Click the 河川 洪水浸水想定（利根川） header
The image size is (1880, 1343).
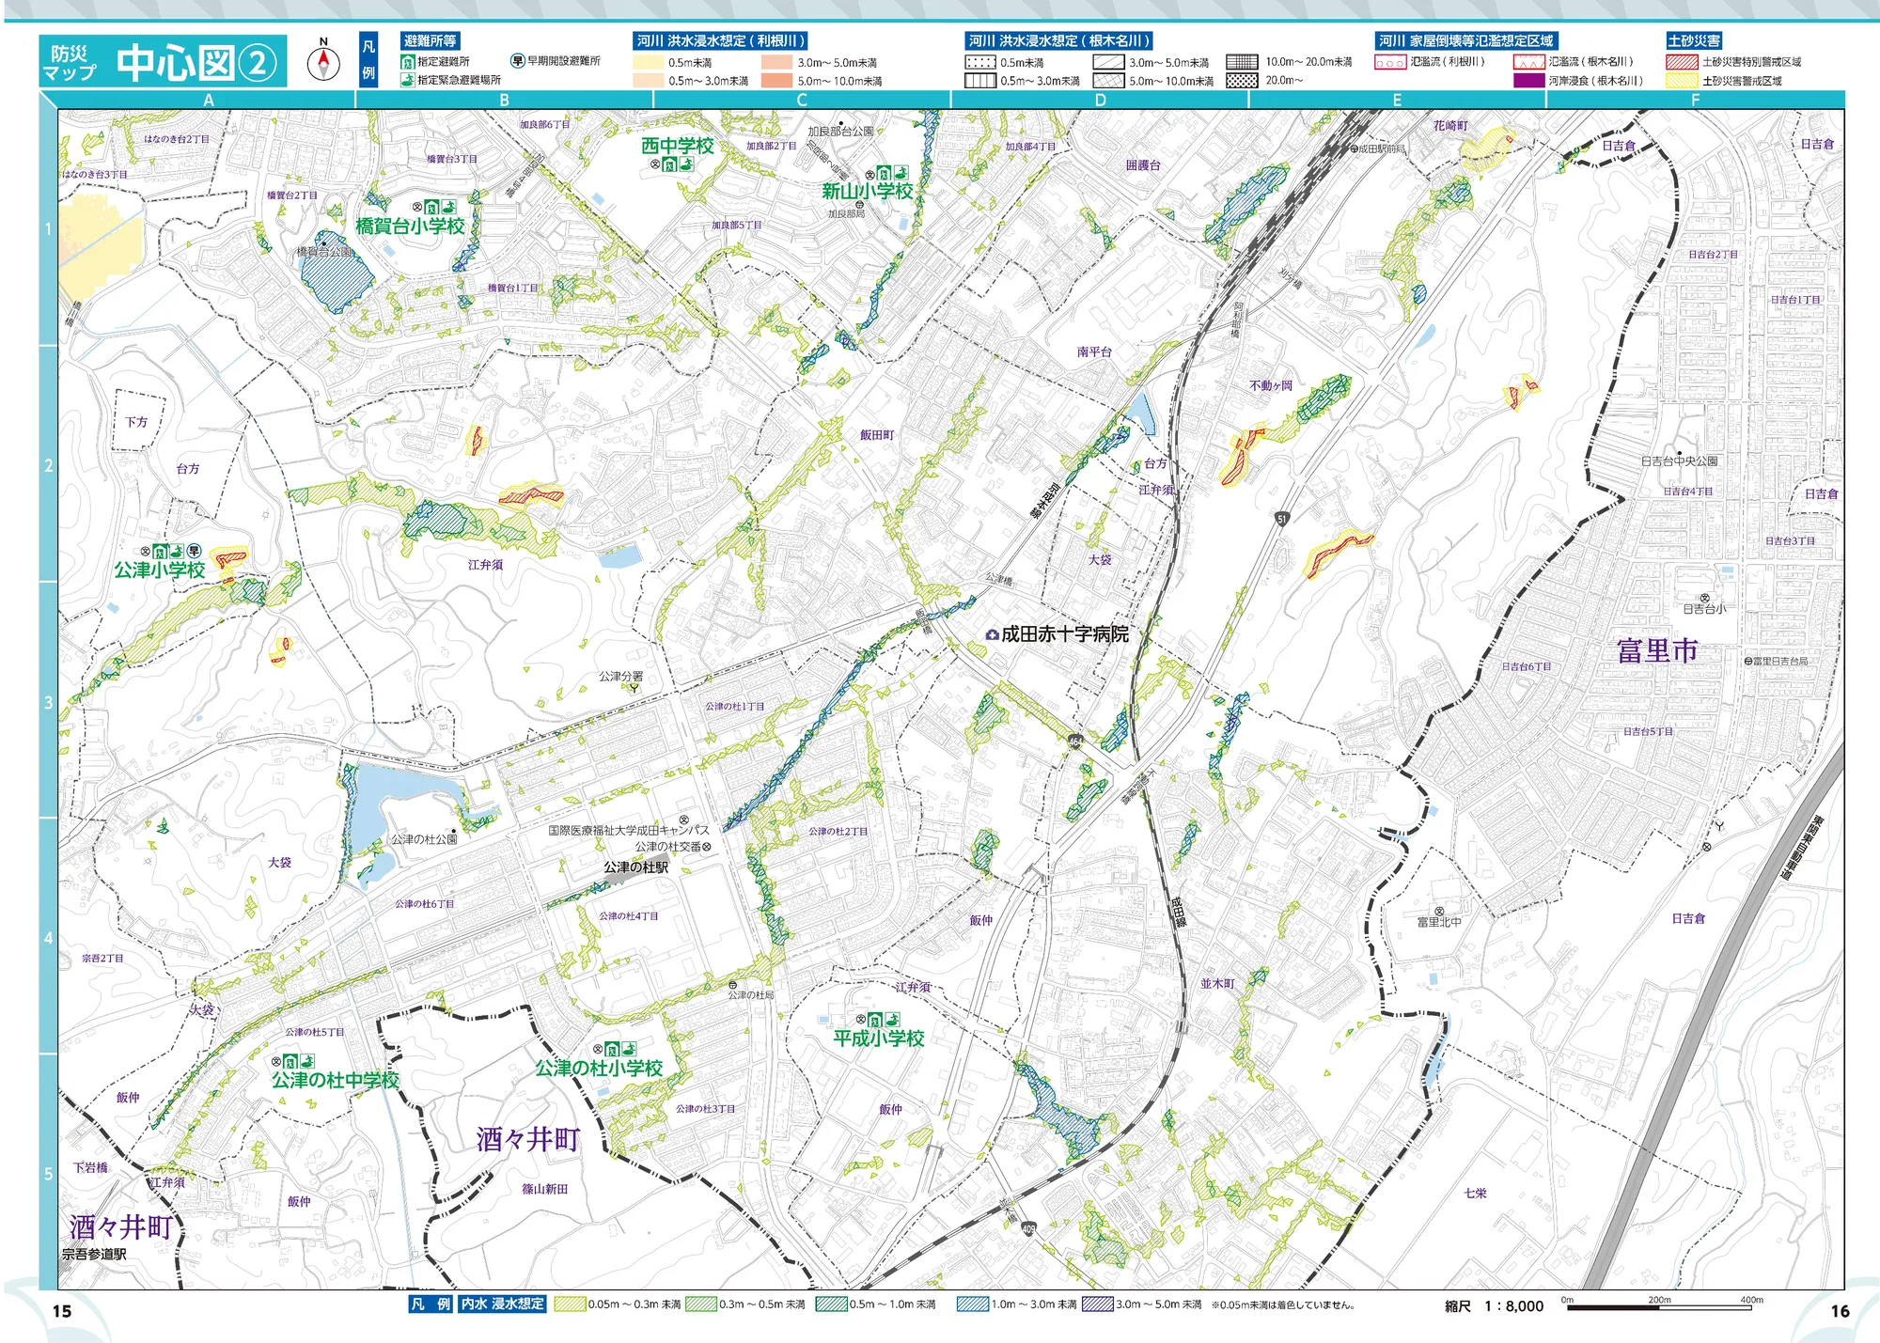tap(721, 41)
